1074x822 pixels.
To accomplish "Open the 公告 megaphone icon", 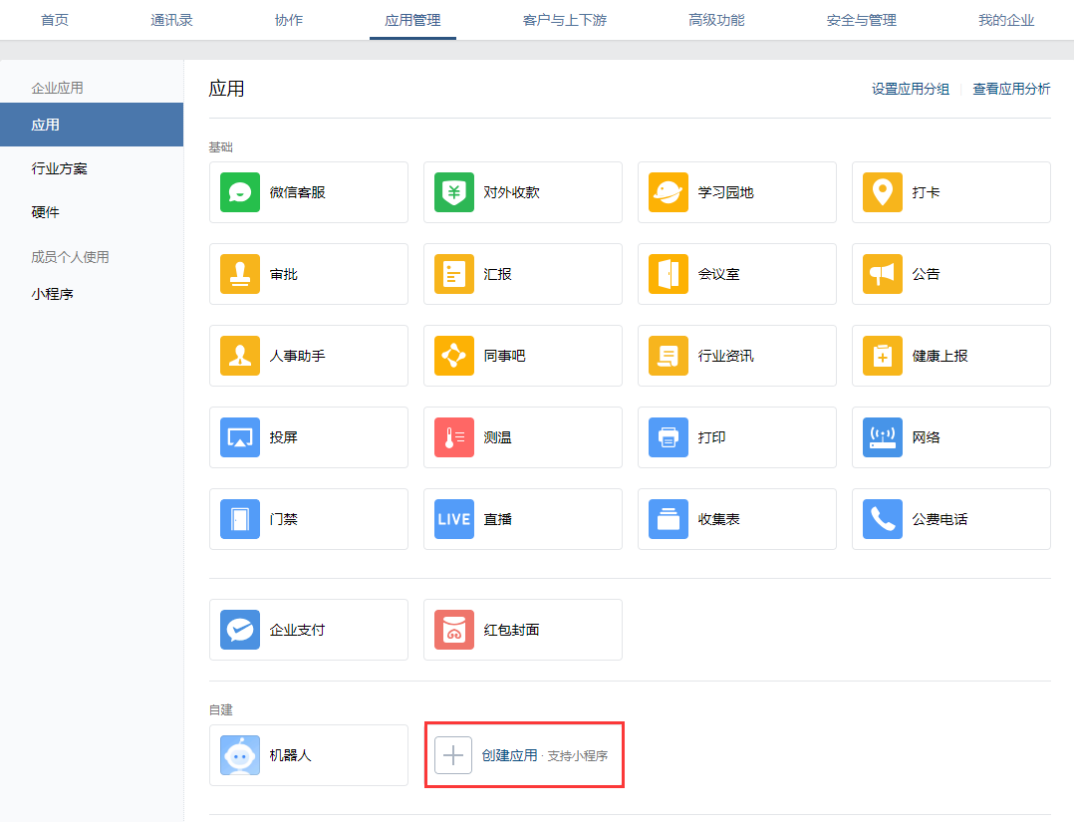I will (x=883, y=274).
